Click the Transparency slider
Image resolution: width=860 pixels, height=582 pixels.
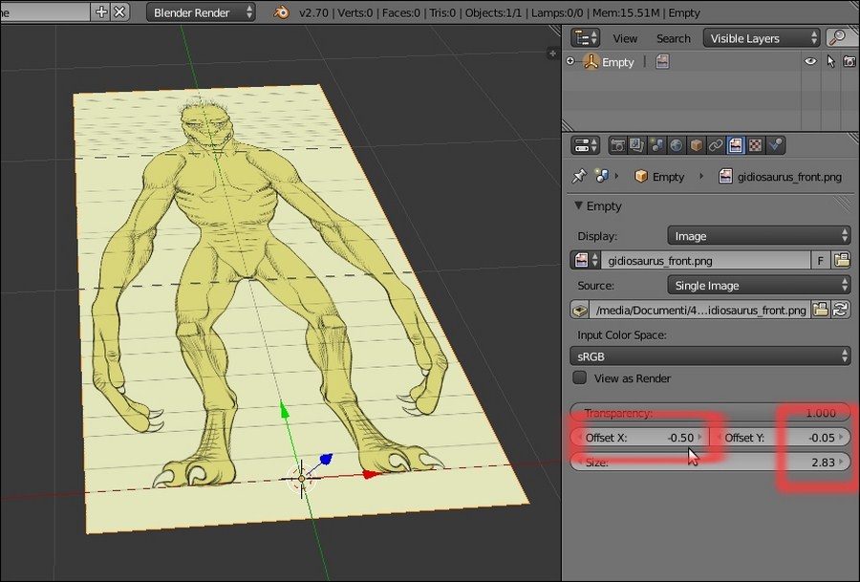click(x=710, y=413)
